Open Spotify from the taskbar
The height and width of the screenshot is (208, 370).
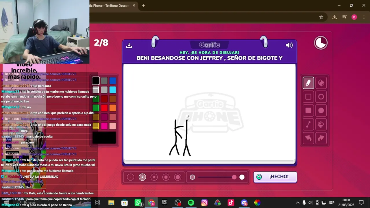[191, 203]
